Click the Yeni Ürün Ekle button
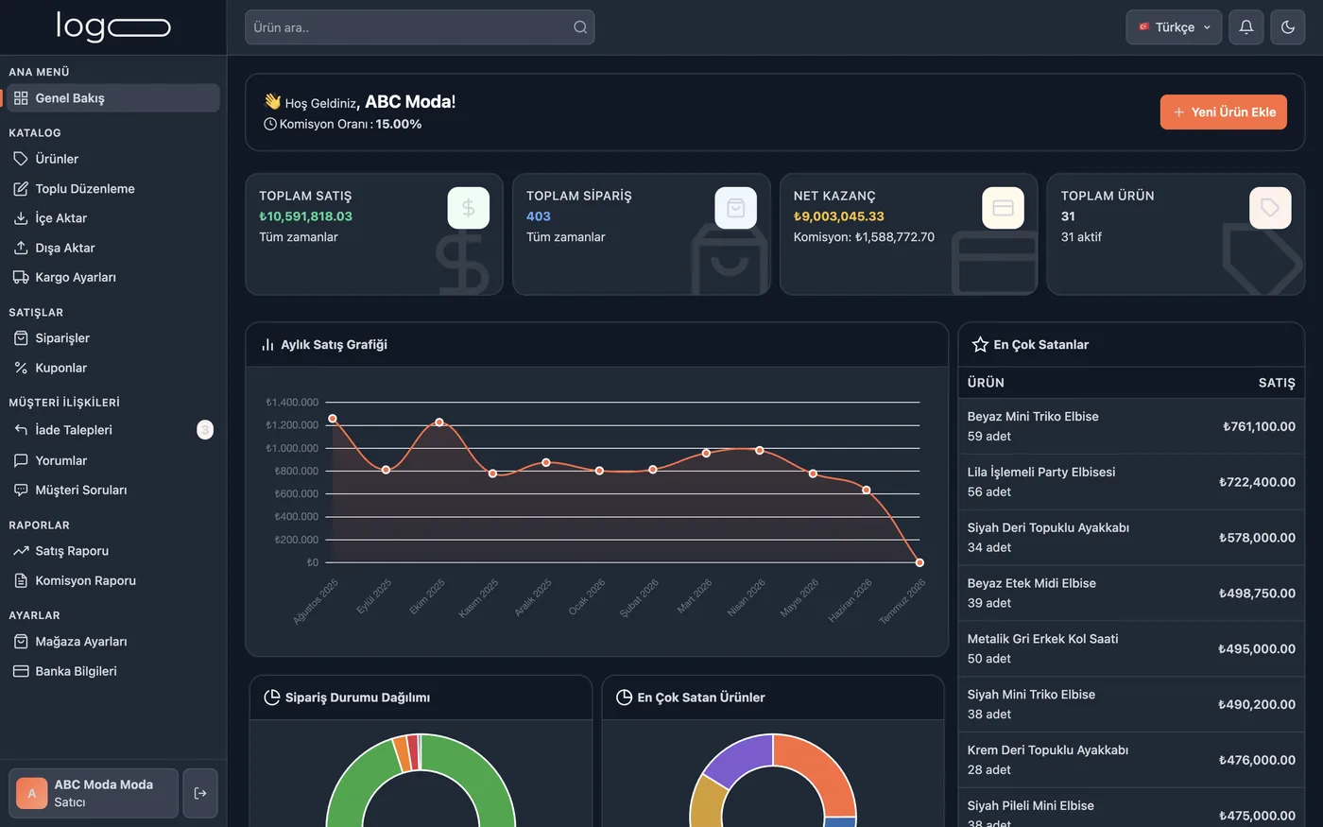 pos(1223,112)
